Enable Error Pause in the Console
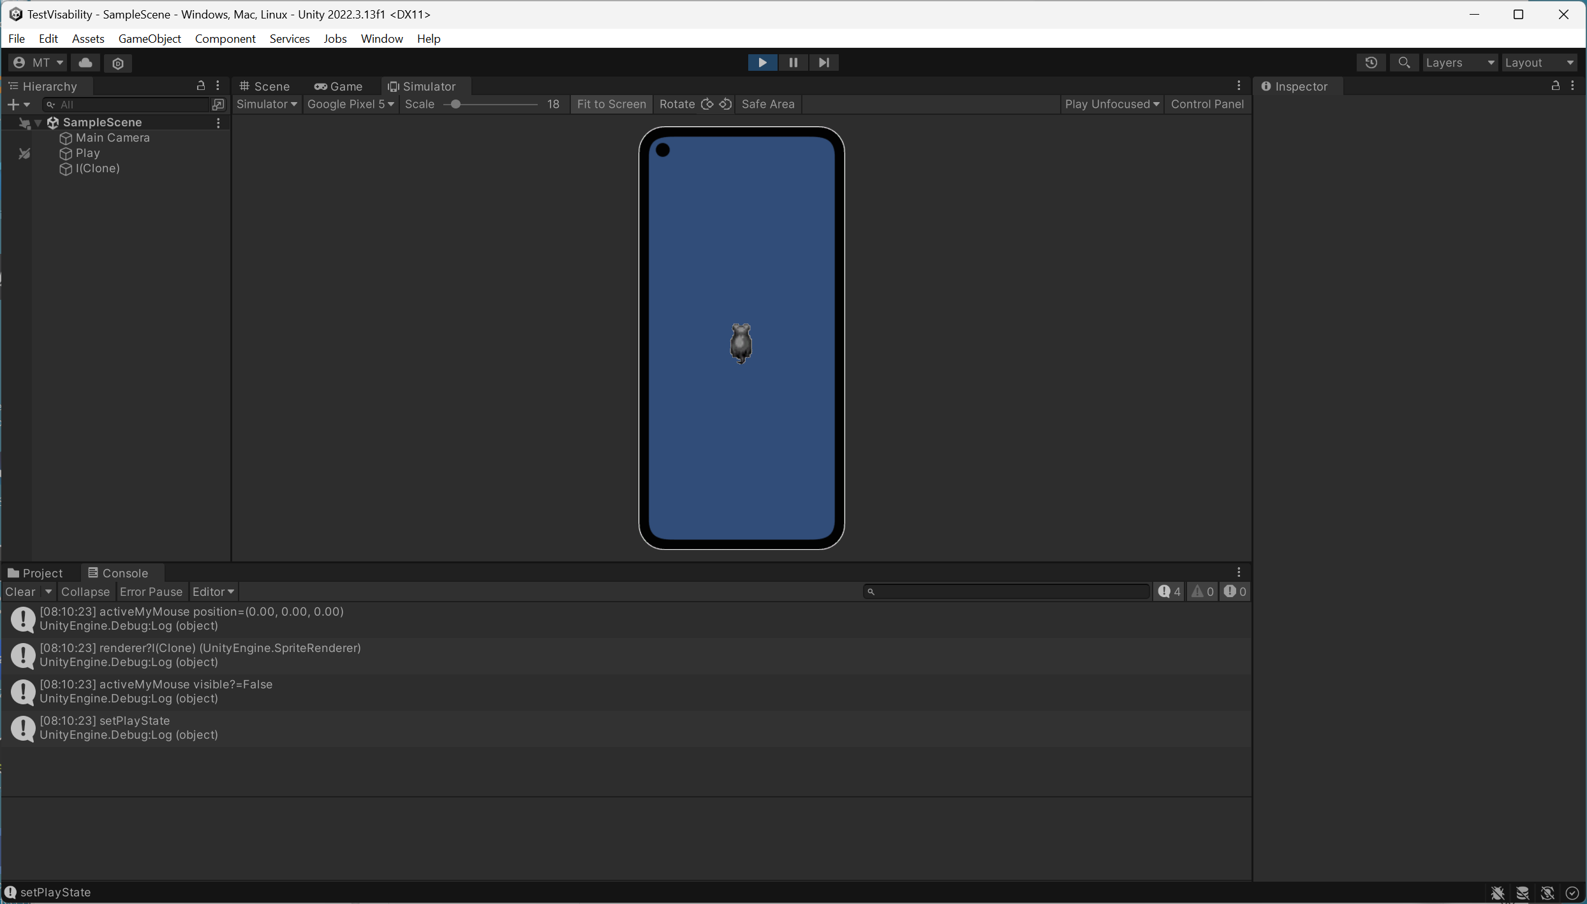Screen dimensions: 1587x904 click(x=151, y=591)
